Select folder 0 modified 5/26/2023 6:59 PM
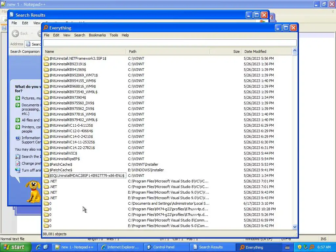The height and width of the screenshot is (252, 336). pyautogui.click(x=50, y=220)
